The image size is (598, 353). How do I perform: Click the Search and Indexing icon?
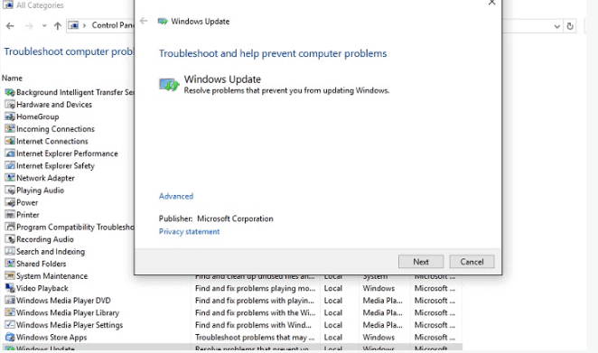click(10, 251)
